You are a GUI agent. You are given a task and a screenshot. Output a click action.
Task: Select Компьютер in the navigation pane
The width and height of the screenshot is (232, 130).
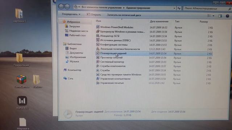[x=74, y=70]
